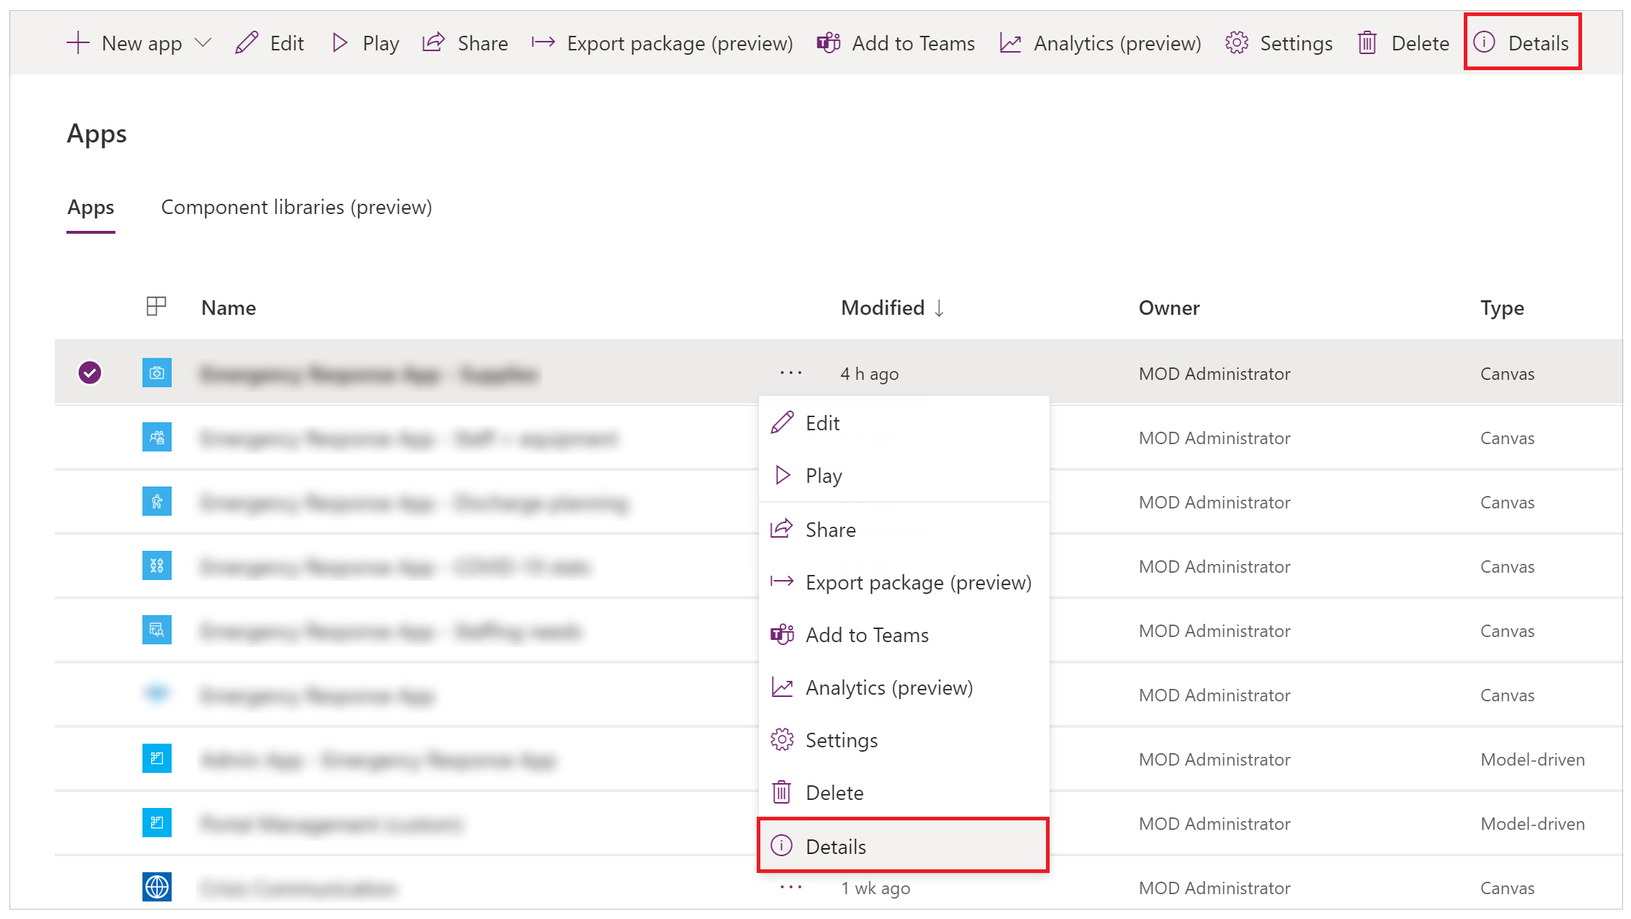
Task: Click the Settings gear icon
Action: 781,740
